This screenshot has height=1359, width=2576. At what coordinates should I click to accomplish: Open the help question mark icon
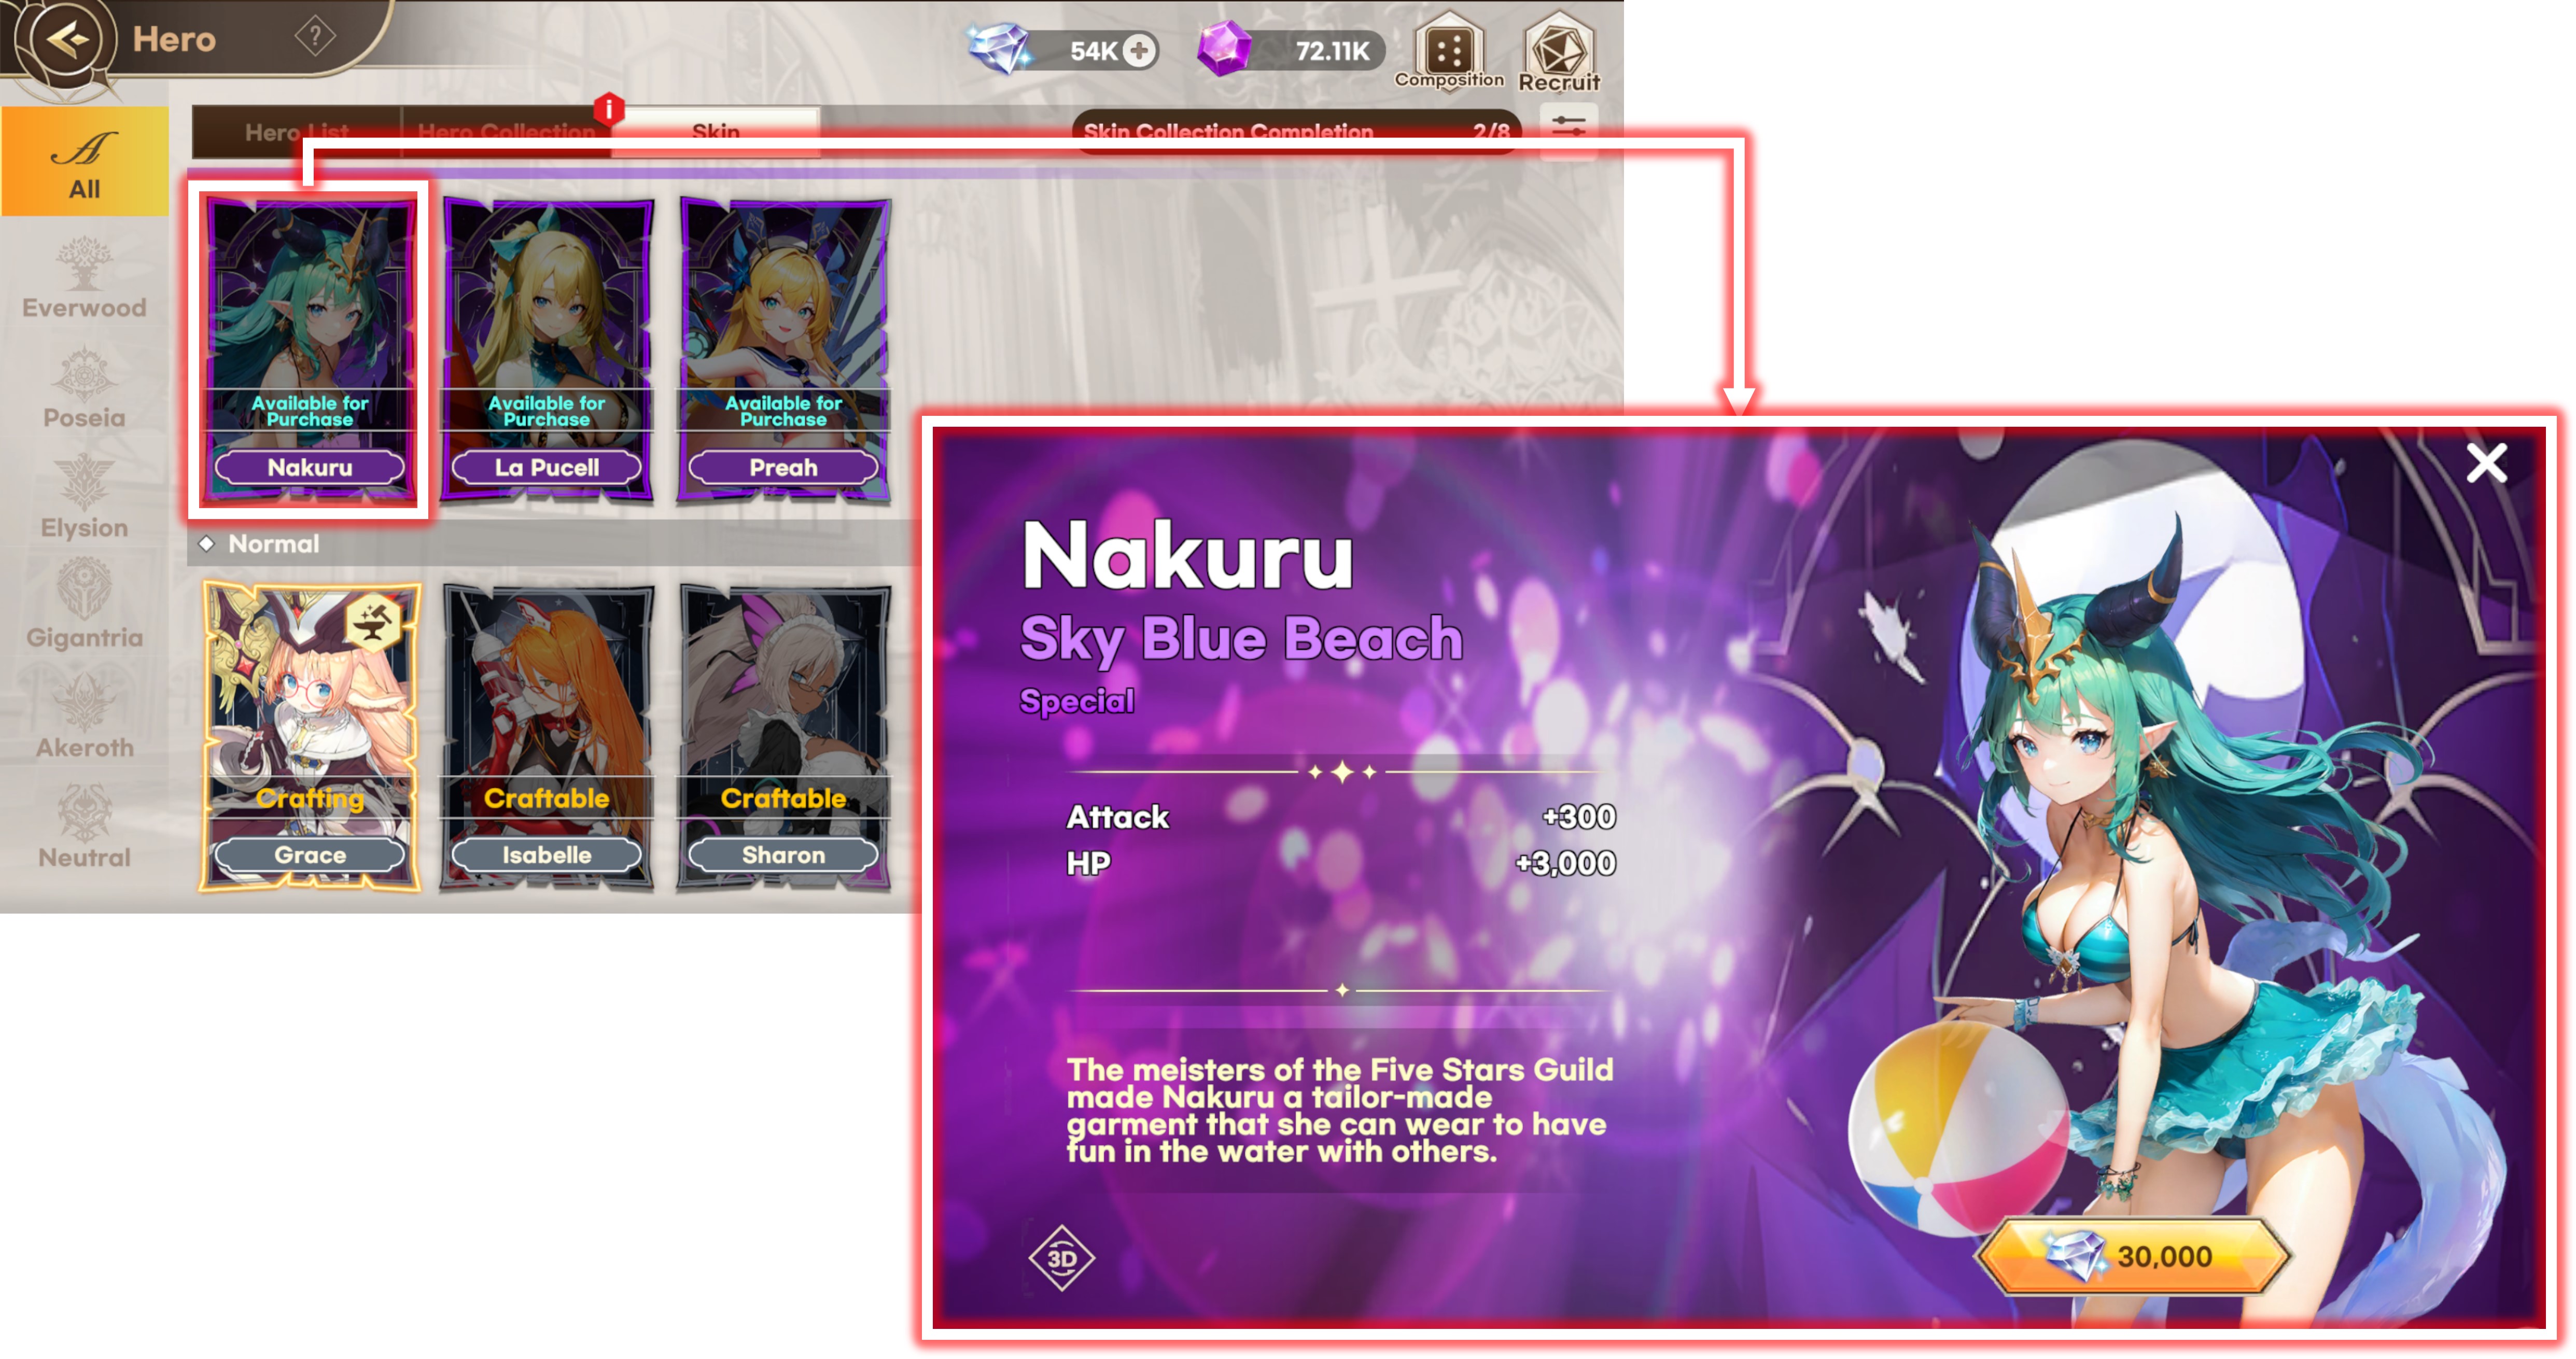tap(315, 37)
